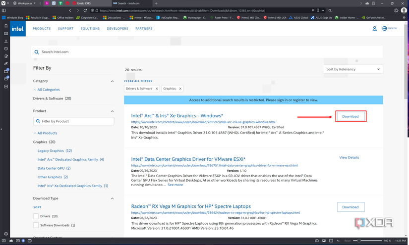Open the English language selector
The height and width of the screenshot is (245, 409).
[390, 28]
